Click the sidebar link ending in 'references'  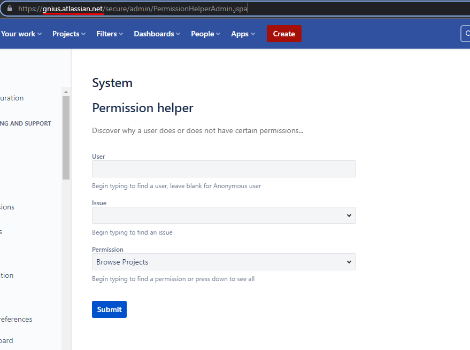coord(16,319)
